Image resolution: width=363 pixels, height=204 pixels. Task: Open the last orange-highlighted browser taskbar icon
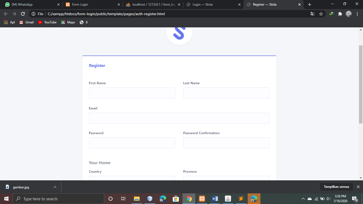254,199
